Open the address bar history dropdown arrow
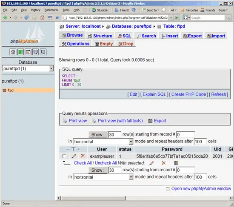Screen dimensions: 234x207 point(171,17)
